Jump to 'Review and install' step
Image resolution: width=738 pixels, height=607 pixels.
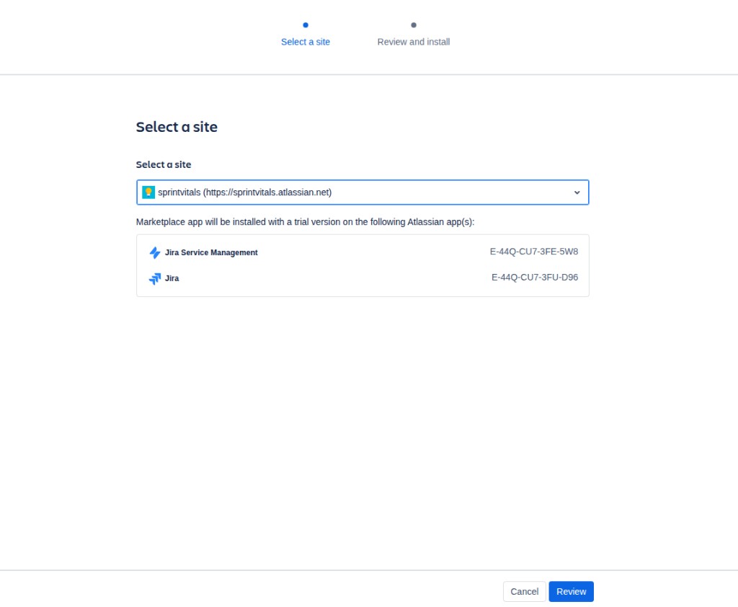pos(413,42)
